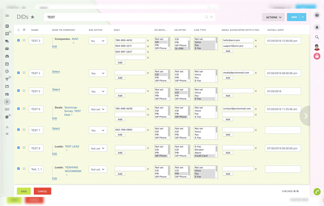The width and height of the screenshot is (324, 206).
Task: Click Select link for TEST 4 company
Action: tap(56, 72)
